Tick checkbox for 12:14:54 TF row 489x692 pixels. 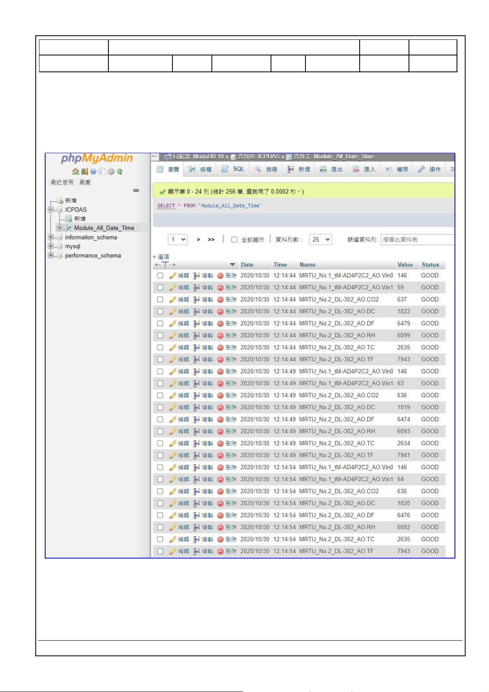pyautogui.click(x=160, y=551)
